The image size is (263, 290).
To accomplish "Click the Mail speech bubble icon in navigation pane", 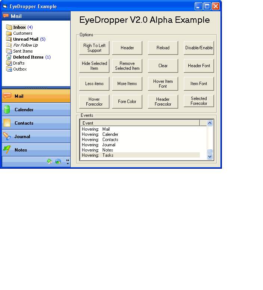I will 7,96.
